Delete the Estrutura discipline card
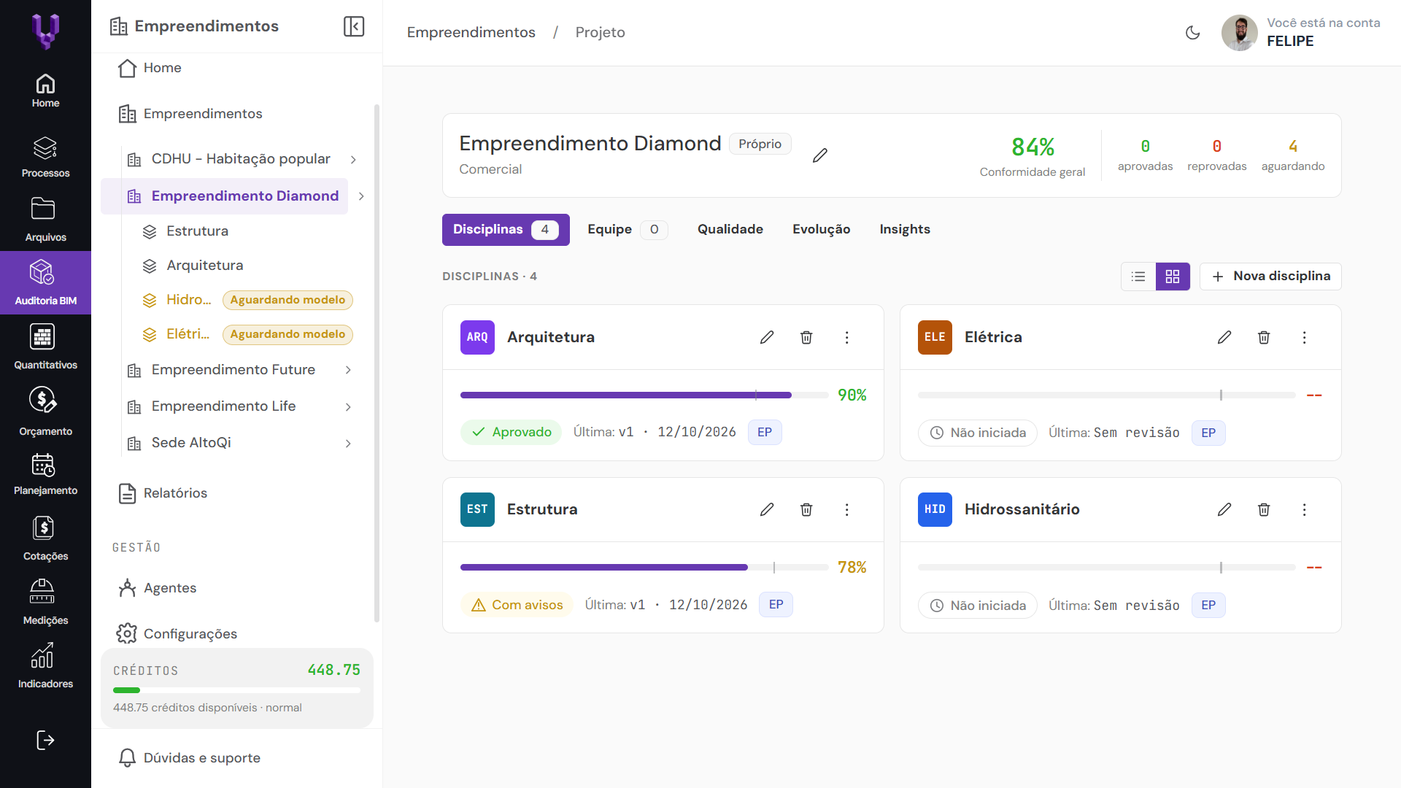Screen dimensions: 1401x788 coord(806,509)
